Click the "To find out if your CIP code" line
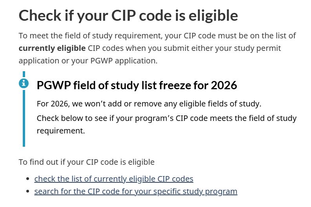The width and height of the screenshot is (311, 207). pos(87,162)
